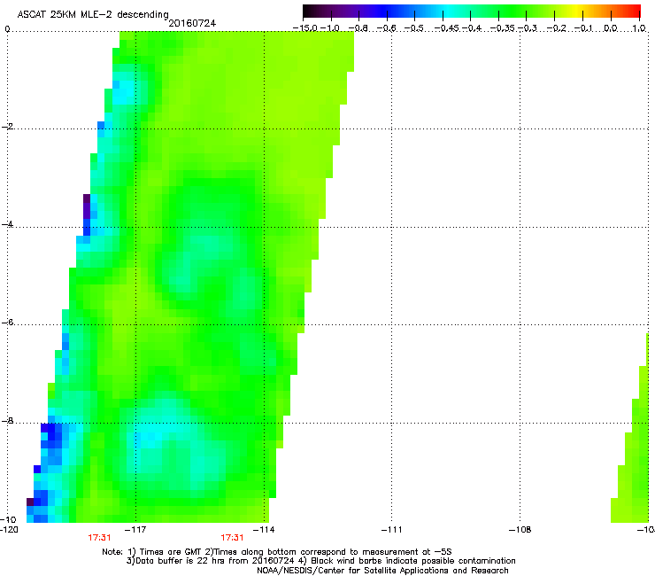This screenshot has width=655, height=576.
Task: Click the -0.3 color scale label
Action: [528, 28]
